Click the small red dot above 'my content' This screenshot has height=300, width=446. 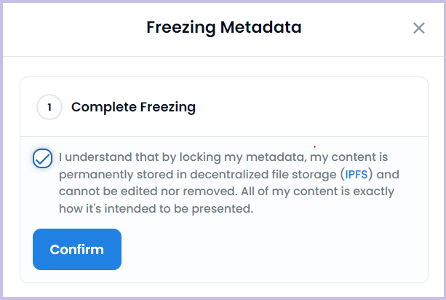(314, 147)
